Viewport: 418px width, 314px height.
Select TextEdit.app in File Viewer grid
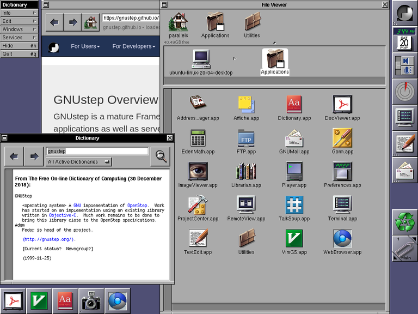198,238
